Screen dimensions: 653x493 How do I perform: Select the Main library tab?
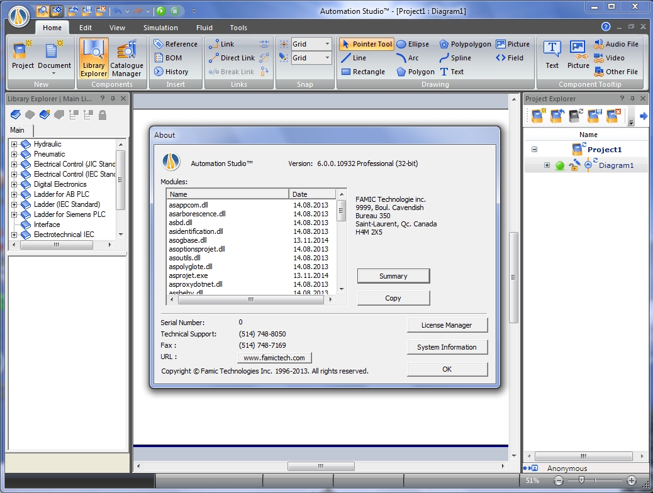17,130
